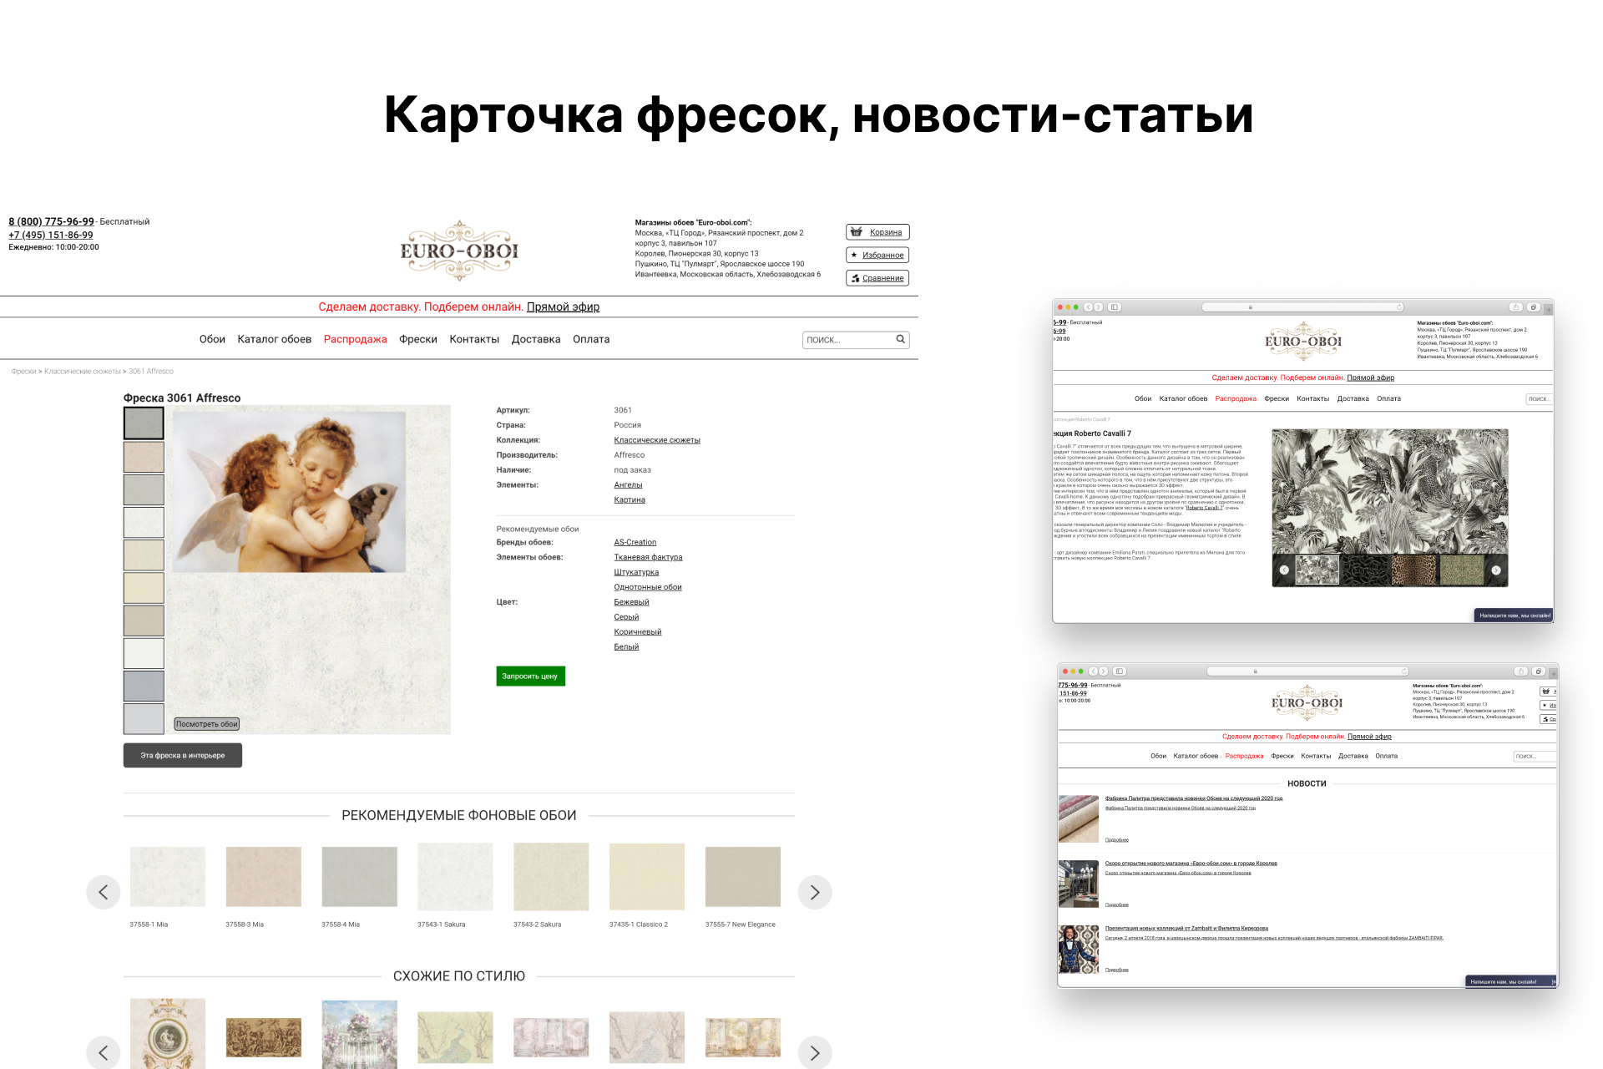Open the Однотонные обои link
The width and height of the screenshot is (1603, 1069).
pos(648,588)
